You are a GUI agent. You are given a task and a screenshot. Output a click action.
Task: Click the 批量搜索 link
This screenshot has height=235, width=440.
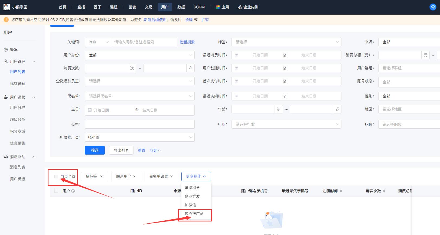[x=187, y=42]
